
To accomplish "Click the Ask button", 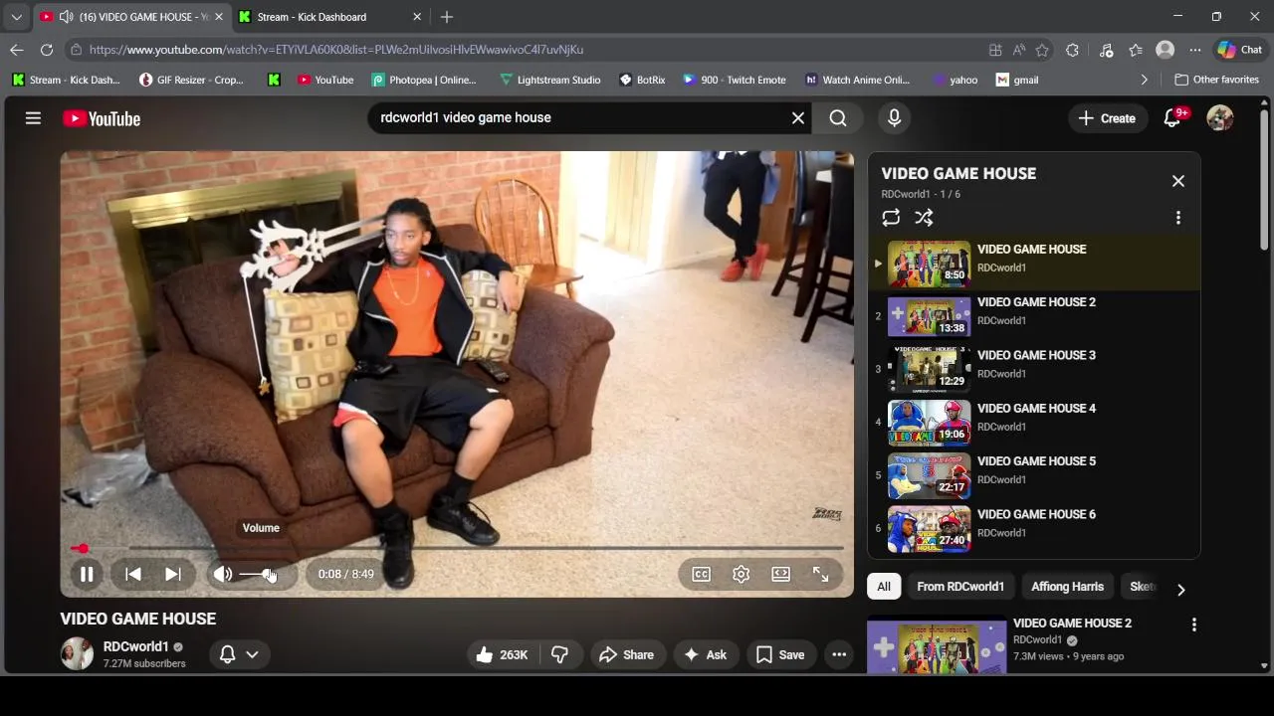I will (x=706, y=654).
